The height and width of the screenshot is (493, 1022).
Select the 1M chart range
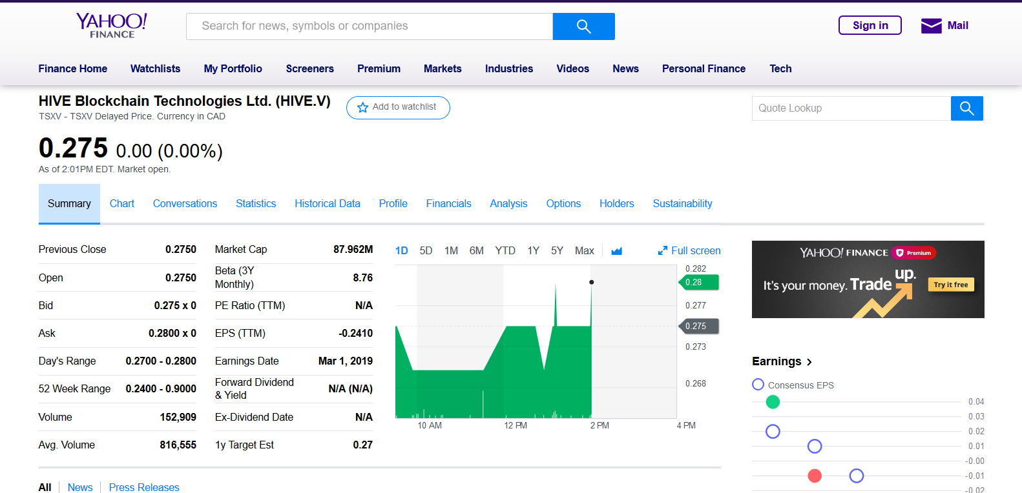[x=451, y=250]
